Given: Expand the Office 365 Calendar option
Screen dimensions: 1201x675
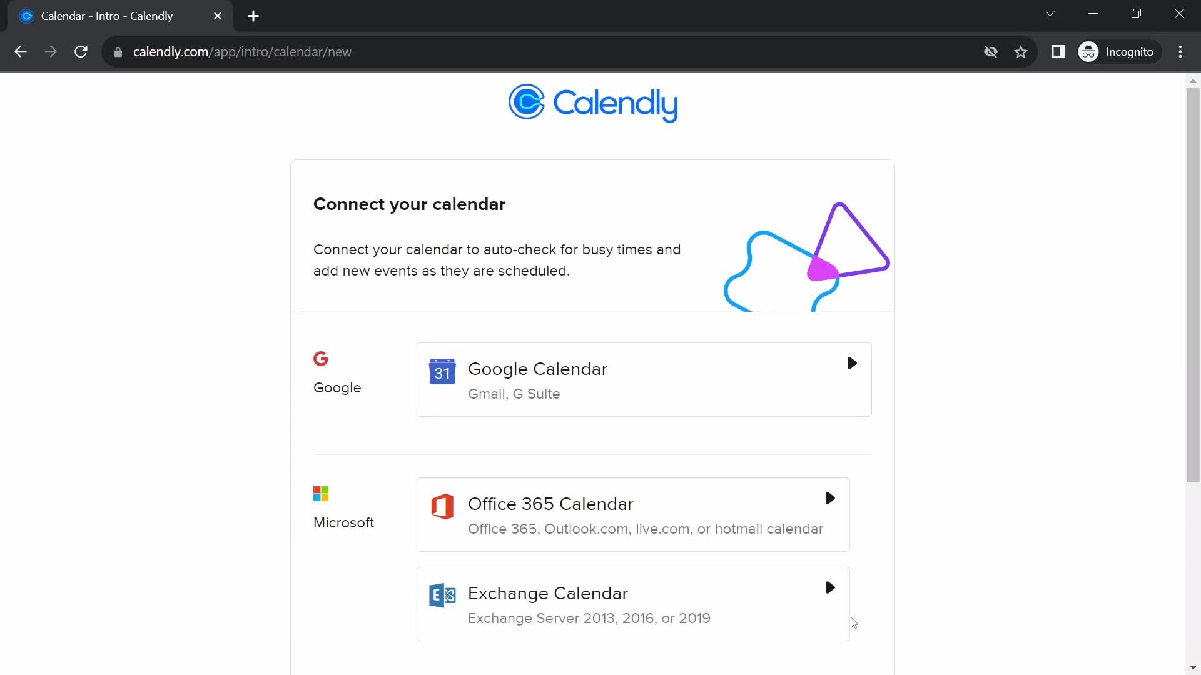Looking at the screenshot, I should [831, 497].
